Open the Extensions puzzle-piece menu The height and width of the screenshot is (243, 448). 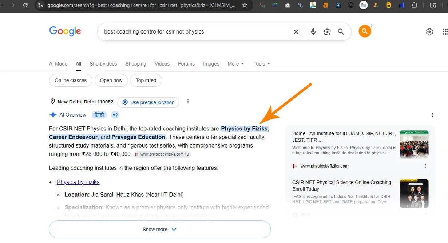pyautogui.click(x=414, y=5)
